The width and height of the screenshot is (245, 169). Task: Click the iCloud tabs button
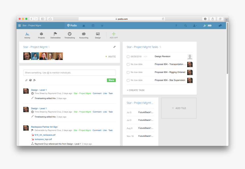[50, 19]
